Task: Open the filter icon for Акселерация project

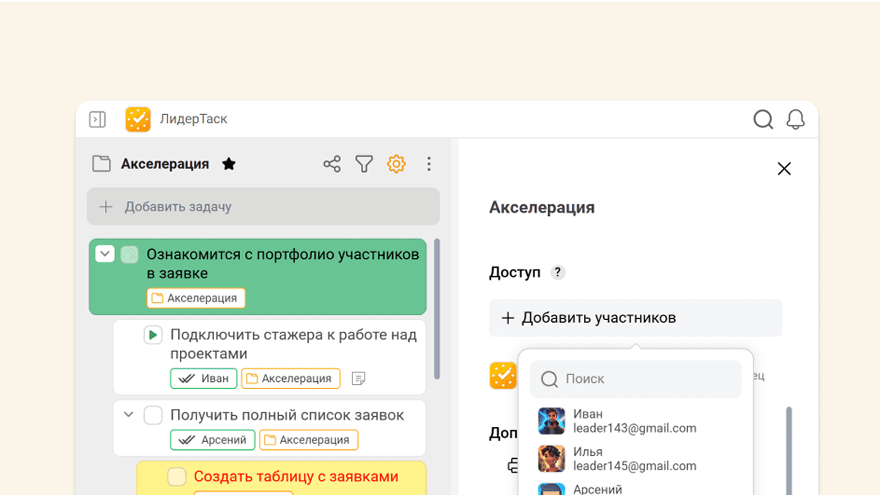Action: pyautogui.click(x=364, y=164)
